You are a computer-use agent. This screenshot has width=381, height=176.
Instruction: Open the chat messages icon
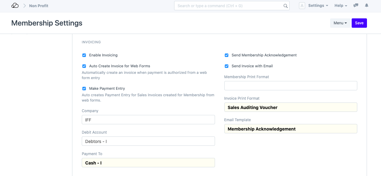tap(355, 6)
